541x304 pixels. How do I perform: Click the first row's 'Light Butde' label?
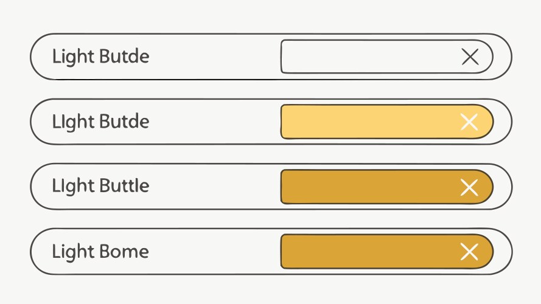point(100,57)
